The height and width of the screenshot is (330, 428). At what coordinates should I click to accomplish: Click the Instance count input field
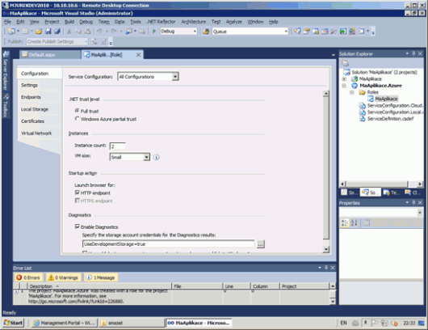117,146
